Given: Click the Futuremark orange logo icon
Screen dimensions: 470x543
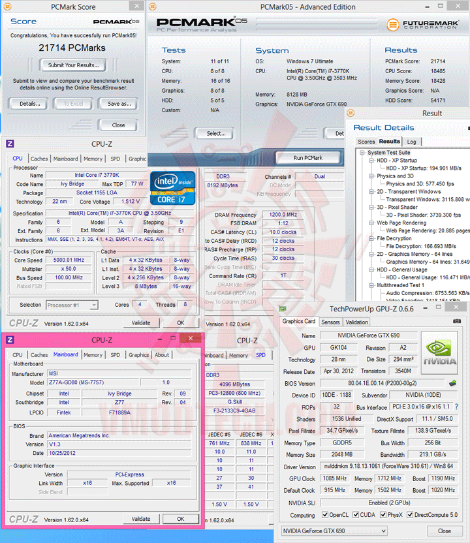Looking at the screenshot, I should 392,25.
